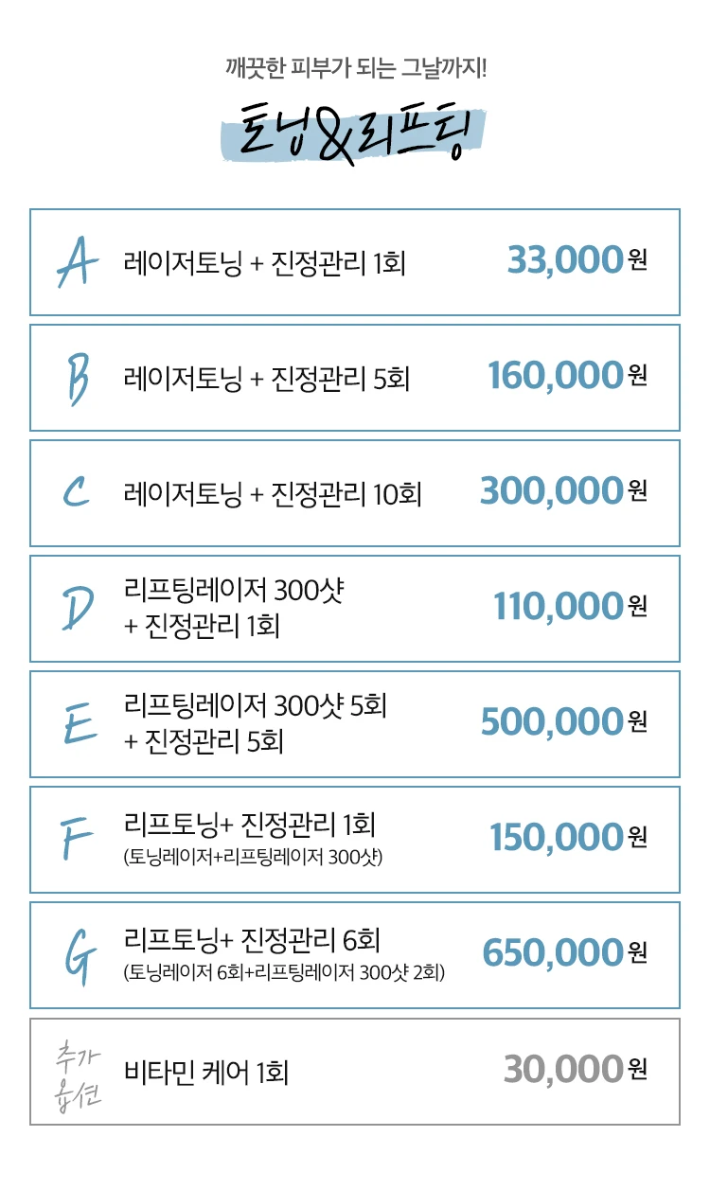
Task: Choose 리프팅레이저 300샷 + 진정관리 1회
Action: click(355, 609)
